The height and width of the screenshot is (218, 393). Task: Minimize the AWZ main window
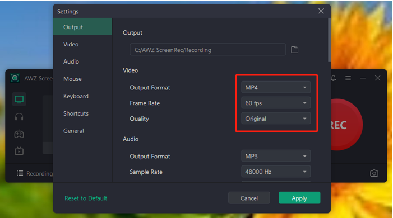(x=363, y=78)
